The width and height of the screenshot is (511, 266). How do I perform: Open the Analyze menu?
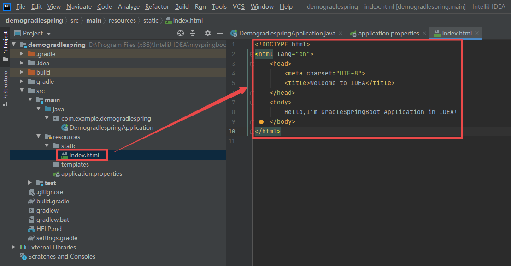point(129,6)
